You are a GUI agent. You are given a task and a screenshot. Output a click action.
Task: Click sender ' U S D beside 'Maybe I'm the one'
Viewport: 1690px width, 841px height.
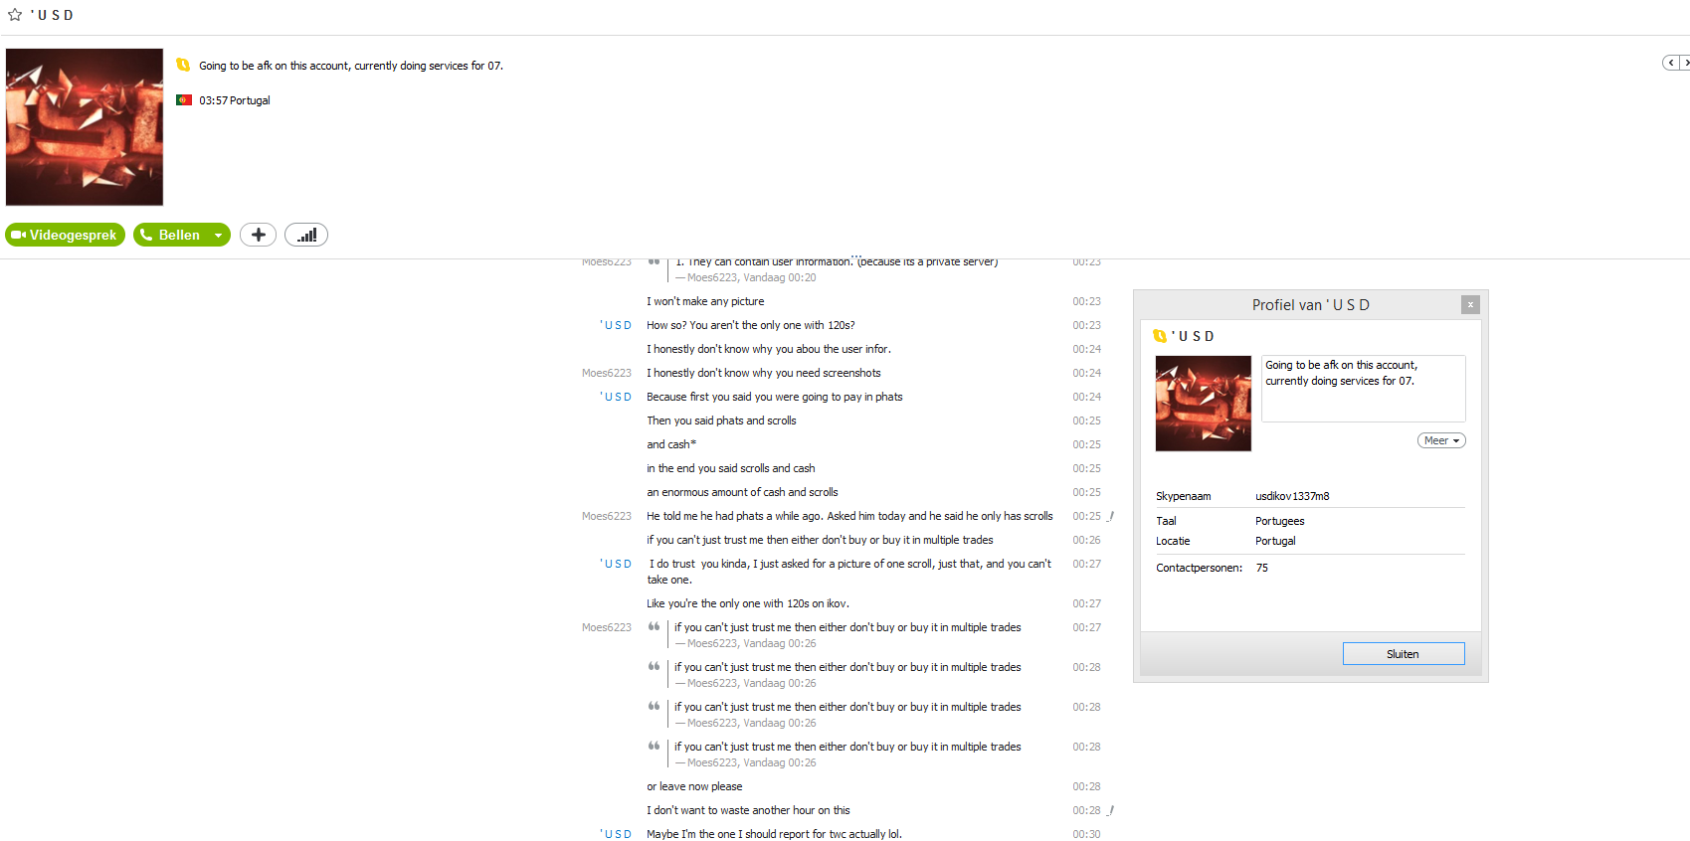(x=616, y=834)
